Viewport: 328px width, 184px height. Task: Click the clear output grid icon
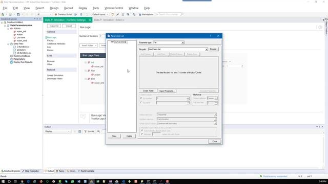pos(80,131)
